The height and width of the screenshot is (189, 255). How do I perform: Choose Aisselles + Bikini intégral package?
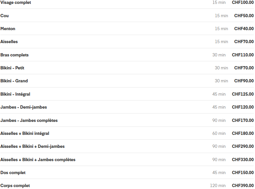(25, 134)
